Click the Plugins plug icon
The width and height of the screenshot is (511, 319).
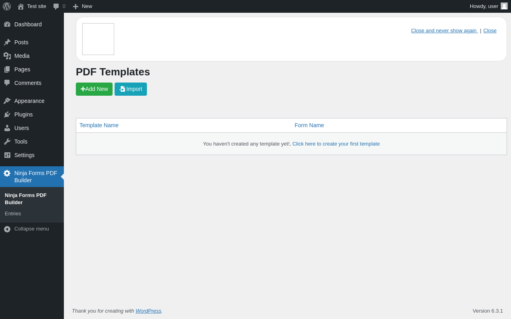point(7,114)
